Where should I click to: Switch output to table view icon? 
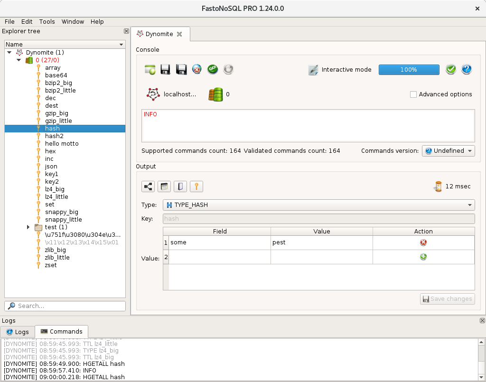coord(164,186)
